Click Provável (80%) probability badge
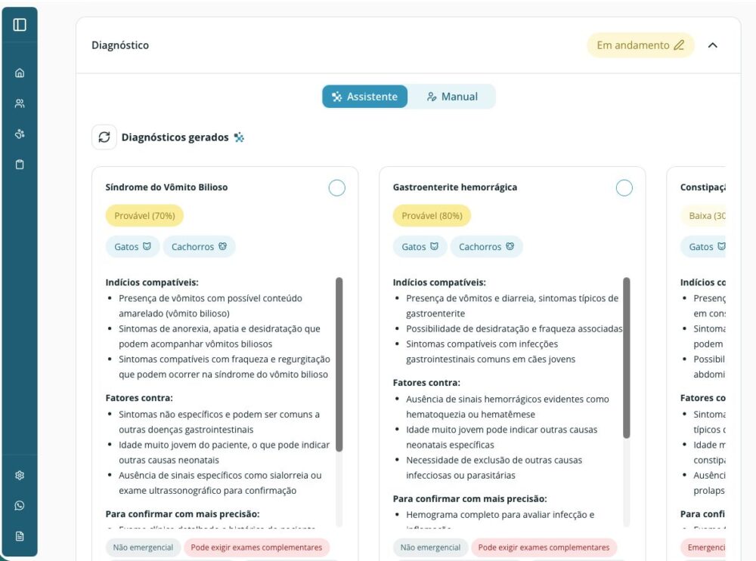This screenshot has width=756, height=561. pos(432,216)
